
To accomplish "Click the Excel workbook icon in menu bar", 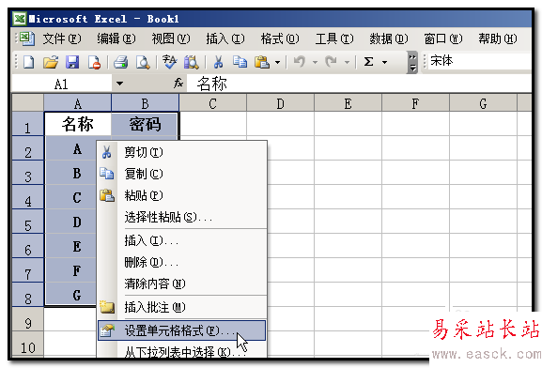I will click(26, 38).
